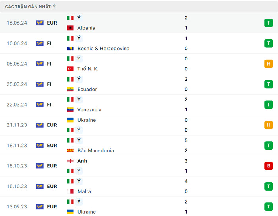Click the Albania flag icon

tap(70, 28)
